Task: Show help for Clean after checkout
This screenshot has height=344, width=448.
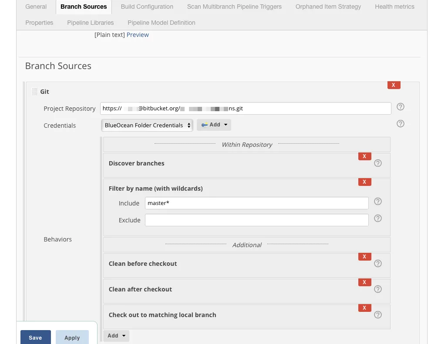Action: coord(378,289)
